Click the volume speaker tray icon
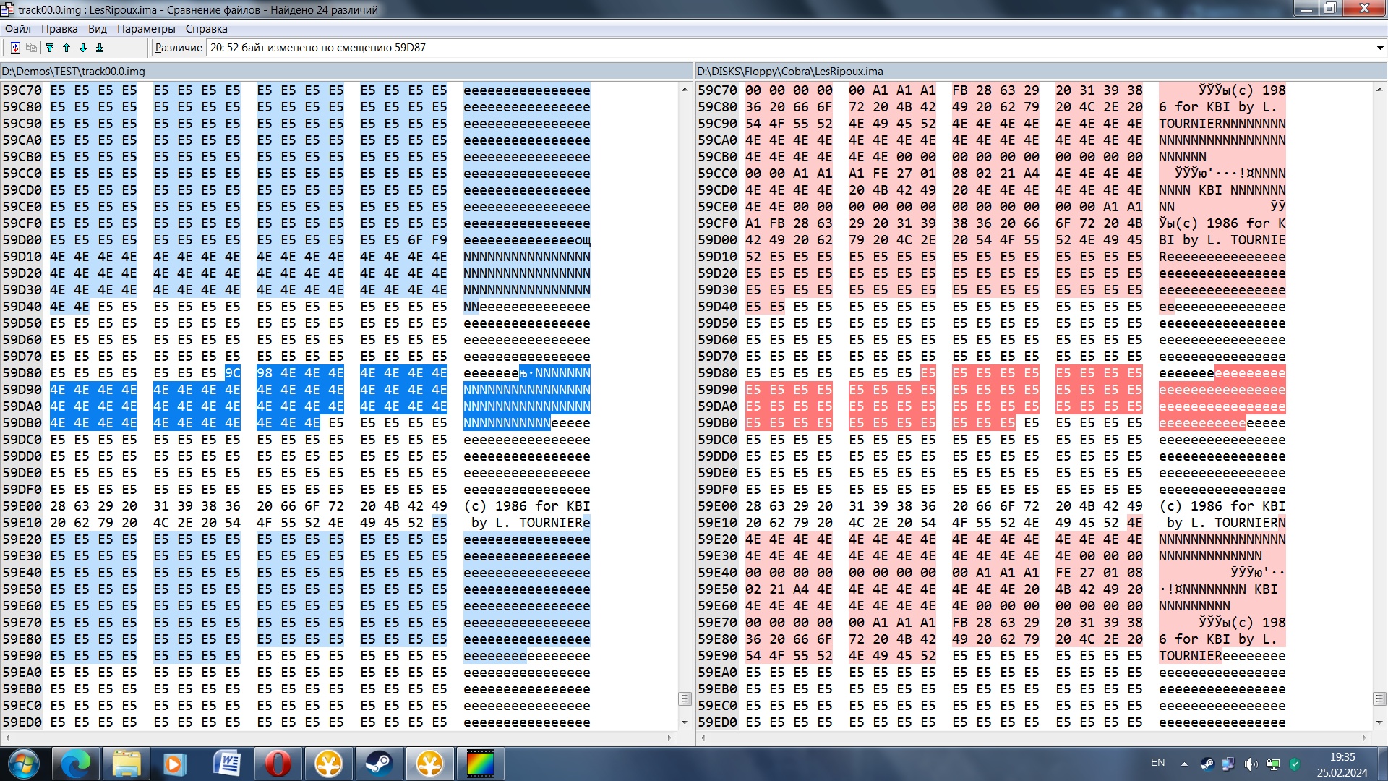This screenshot has width=1388, height=781. pos(1250,764)
